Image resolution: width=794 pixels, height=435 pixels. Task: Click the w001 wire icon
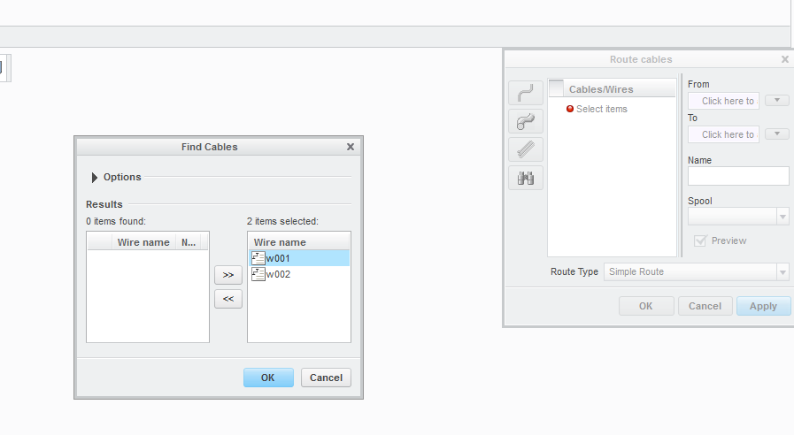(258, 258)
